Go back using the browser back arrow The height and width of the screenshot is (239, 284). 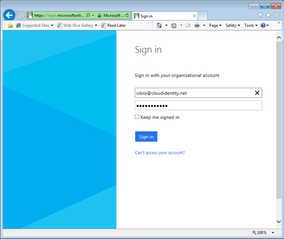click(x=9, y=15)
